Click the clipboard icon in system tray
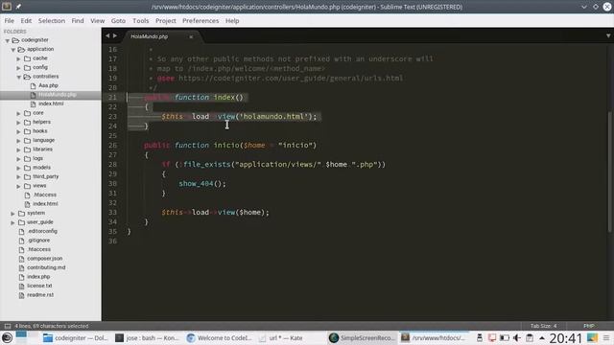 529,338
